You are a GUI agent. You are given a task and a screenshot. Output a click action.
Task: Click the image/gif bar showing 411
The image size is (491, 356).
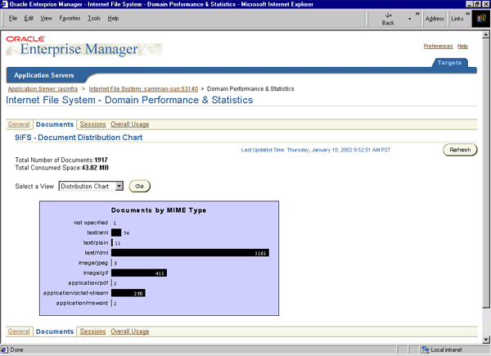pos(139,273)
